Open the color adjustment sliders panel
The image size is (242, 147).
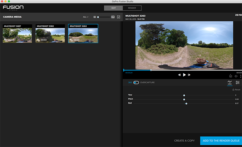click(x=238, y=82)
